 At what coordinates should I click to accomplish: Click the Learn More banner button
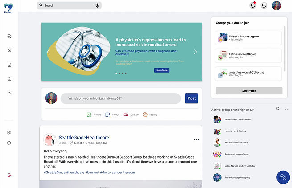(162, 70)
